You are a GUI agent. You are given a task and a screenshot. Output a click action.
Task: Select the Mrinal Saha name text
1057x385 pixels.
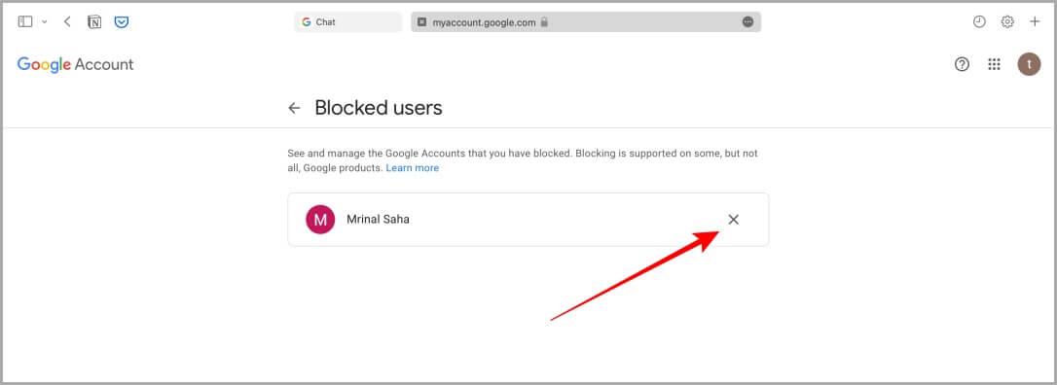click(x=378, y=220)
